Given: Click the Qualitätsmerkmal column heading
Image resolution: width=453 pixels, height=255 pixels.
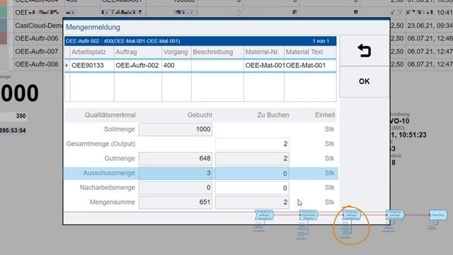Looking at the screenshot, I should (110, 115).
